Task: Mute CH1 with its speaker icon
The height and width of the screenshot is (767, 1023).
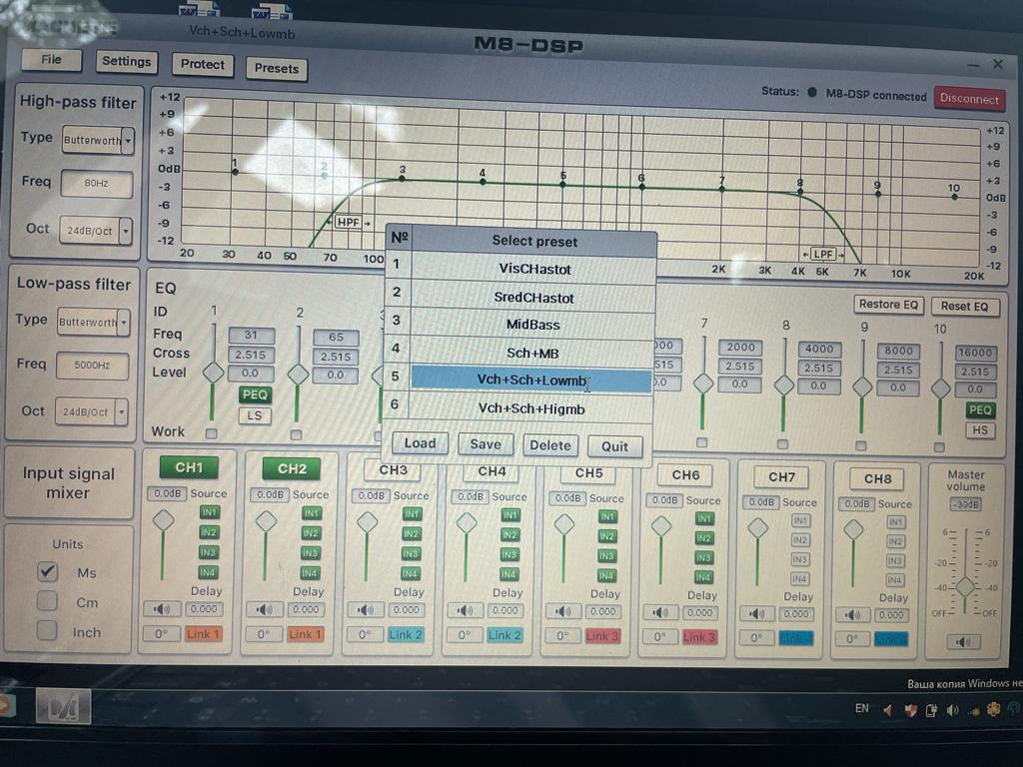Action: click(161, 609)
